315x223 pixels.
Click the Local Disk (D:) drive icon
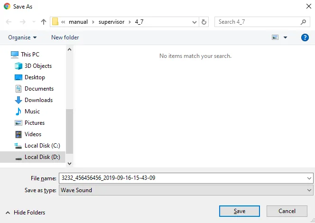pos(19,159)
